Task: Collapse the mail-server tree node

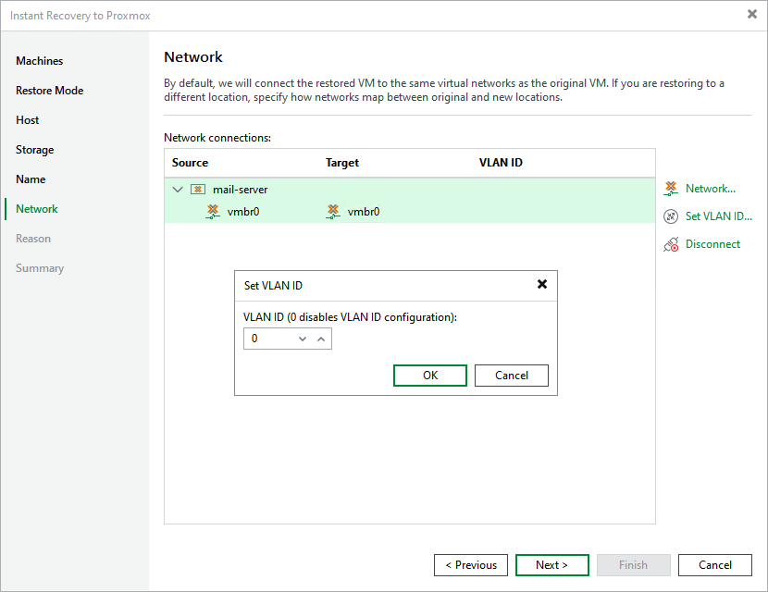Action: pyautogui.click(x=178, y=190)
